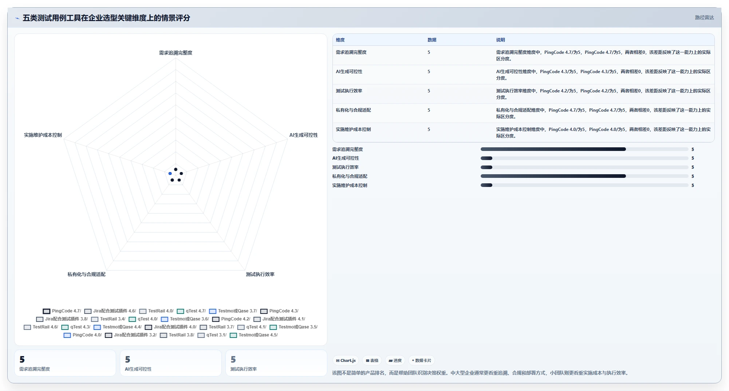The width and height of the screenshot is (729, 391).
Task: Click the topmost black radar data point
Action: coord(176,169)
